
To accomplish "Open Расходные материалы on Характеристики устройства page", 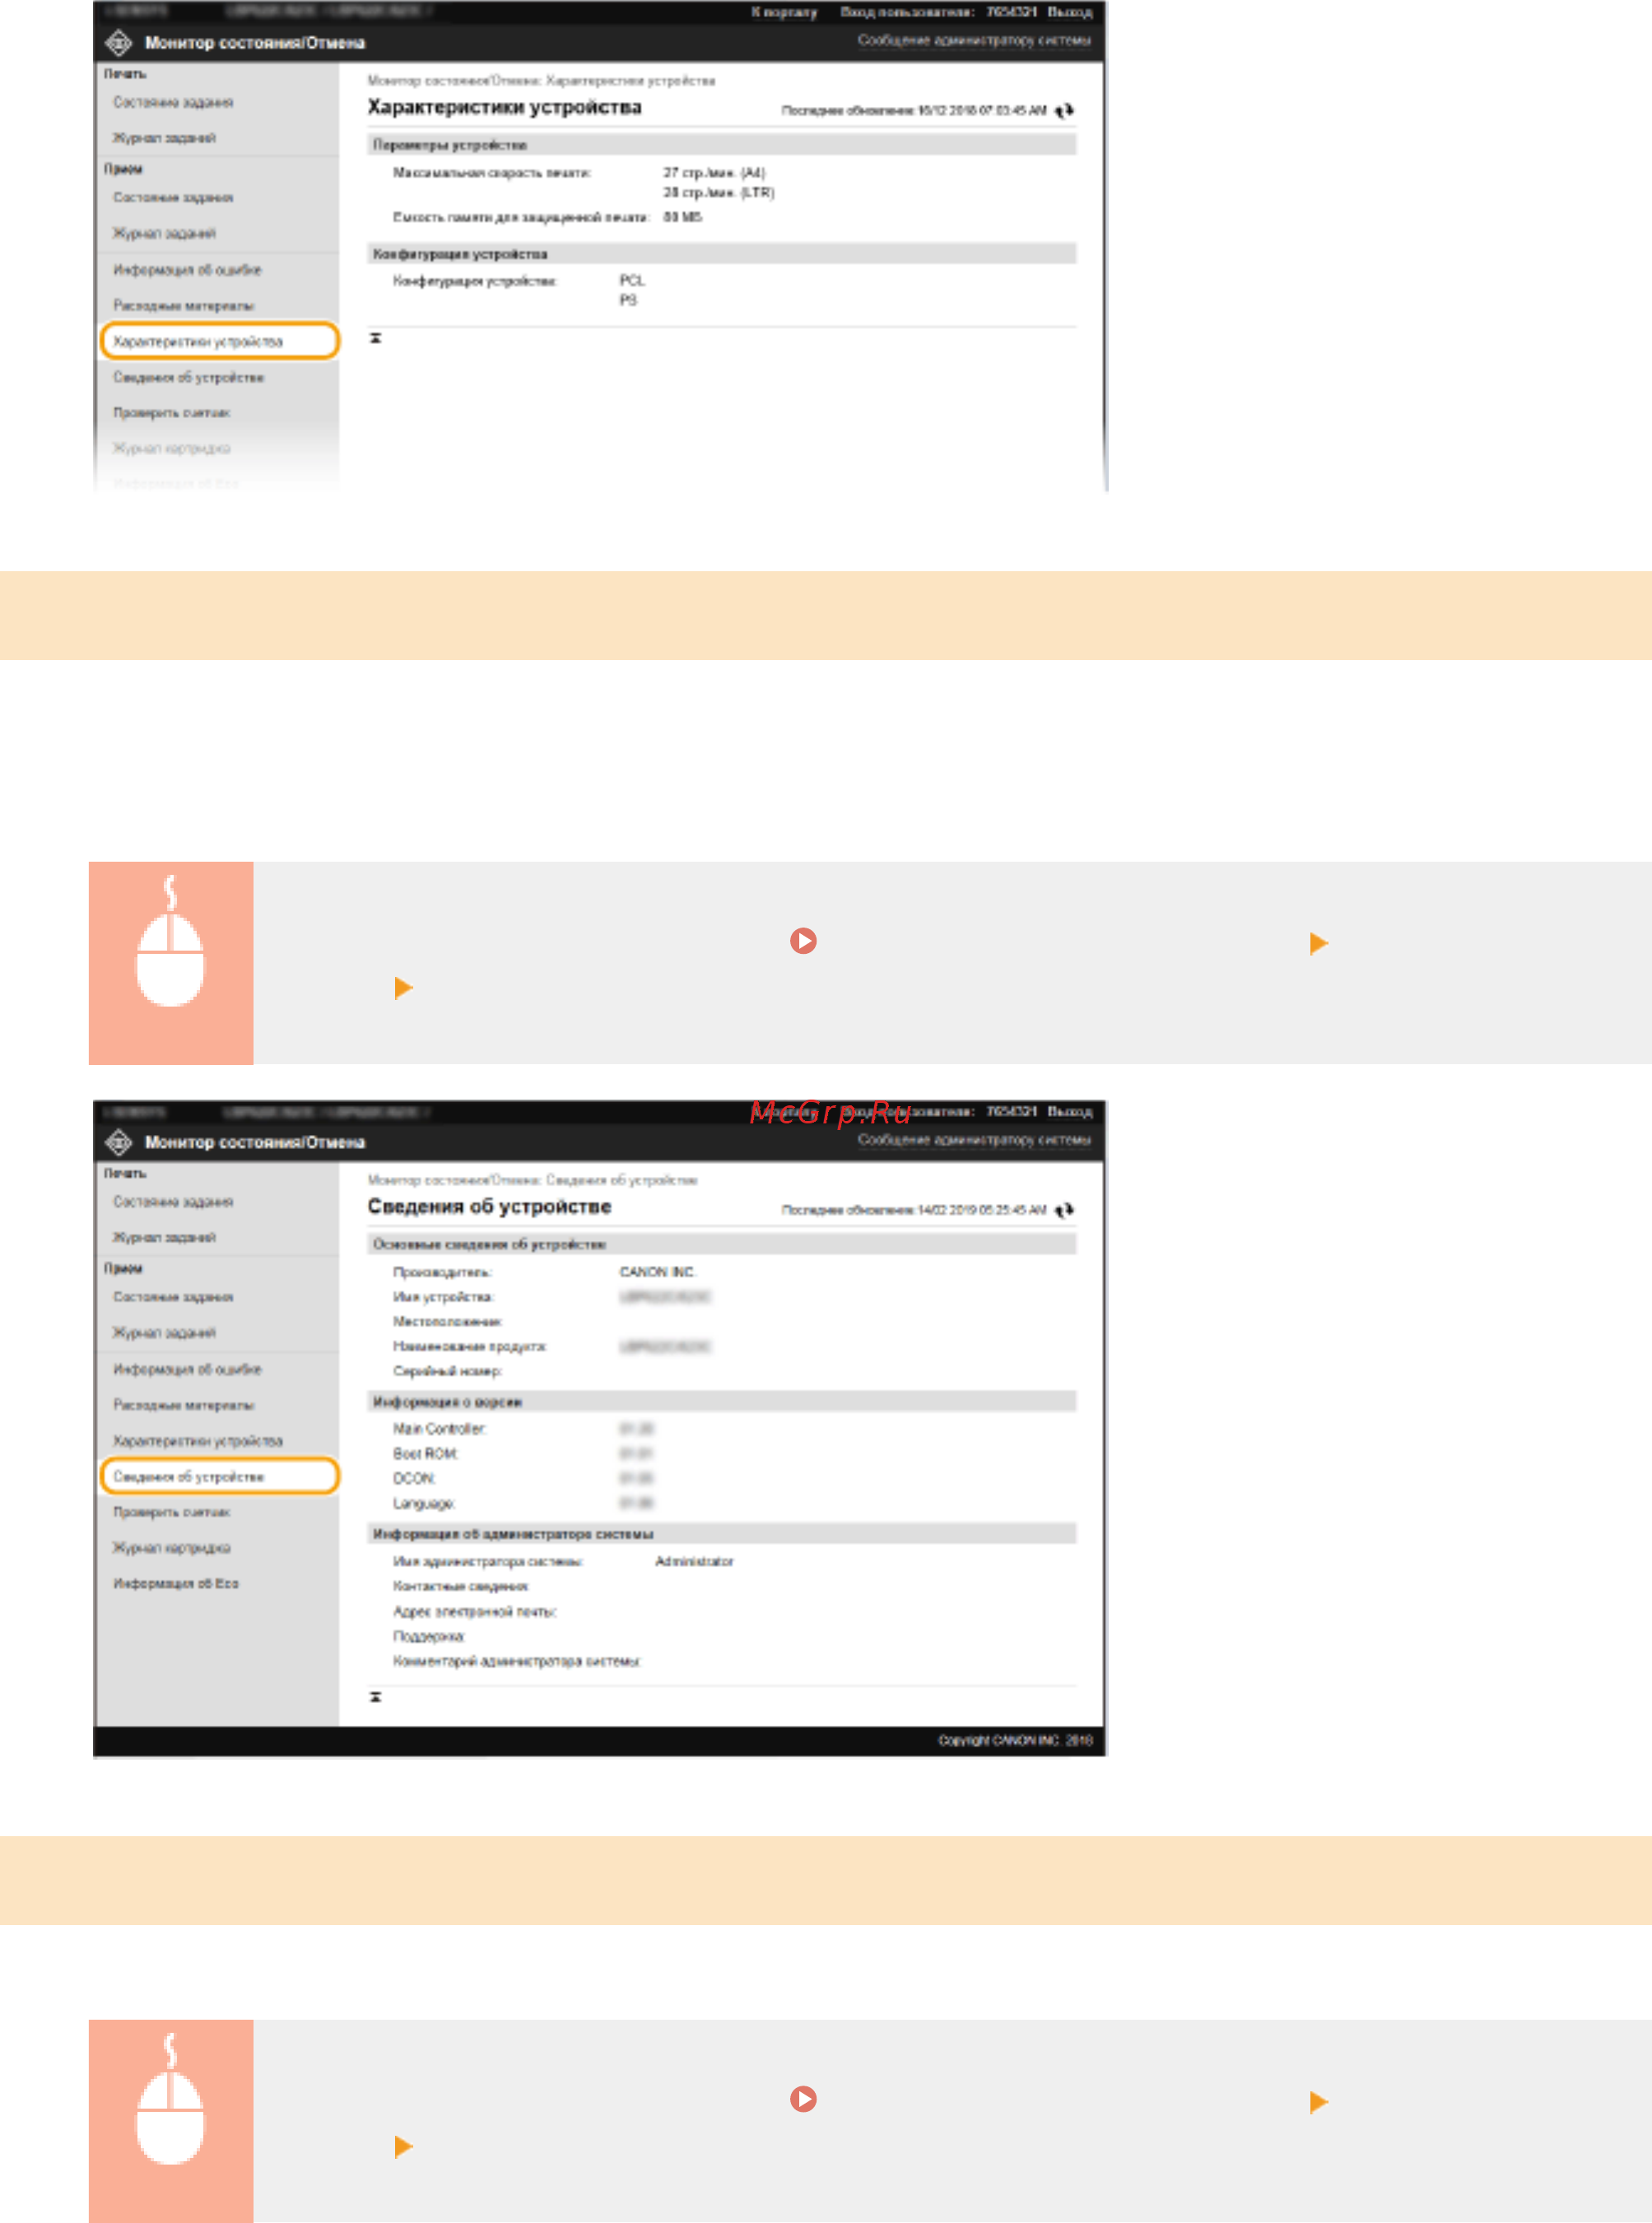I will coord(184,306).
